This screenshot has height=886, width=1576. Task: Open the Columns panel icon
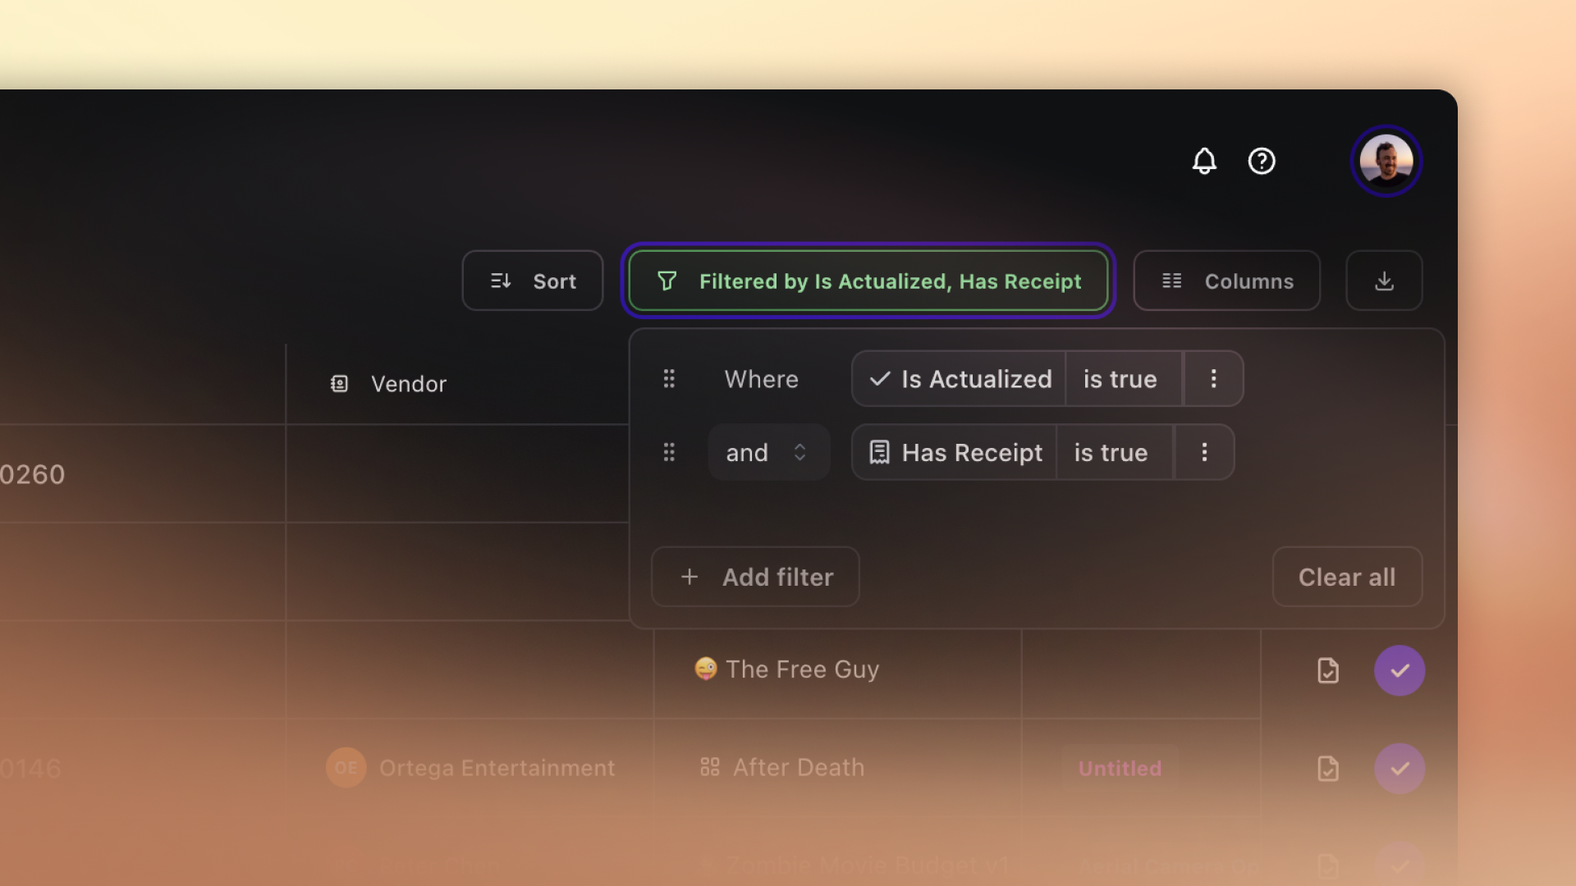1173,281
